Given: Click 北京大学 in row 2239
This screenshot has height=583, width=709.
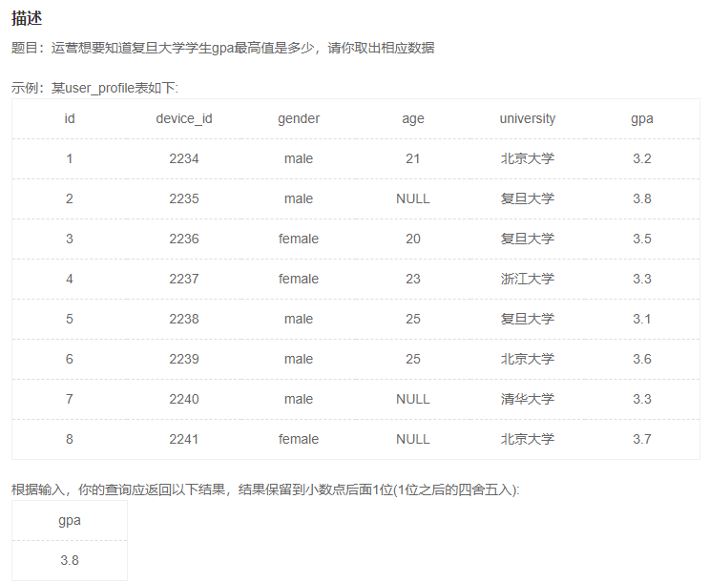Looking at the screenshot, I should [x=528, y=359].
